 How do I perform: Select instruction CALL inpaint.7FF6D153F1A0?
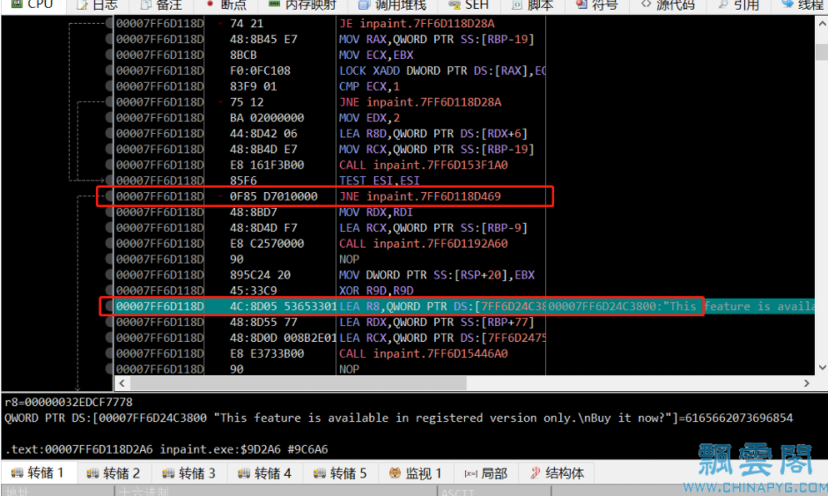coord(423,165)
